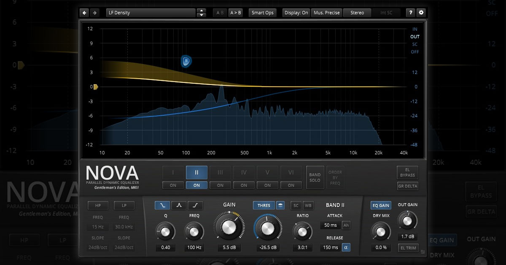Open the Stereo channel mode selector
This screenshot has width=506, height=265.
[x=357, y=13]
